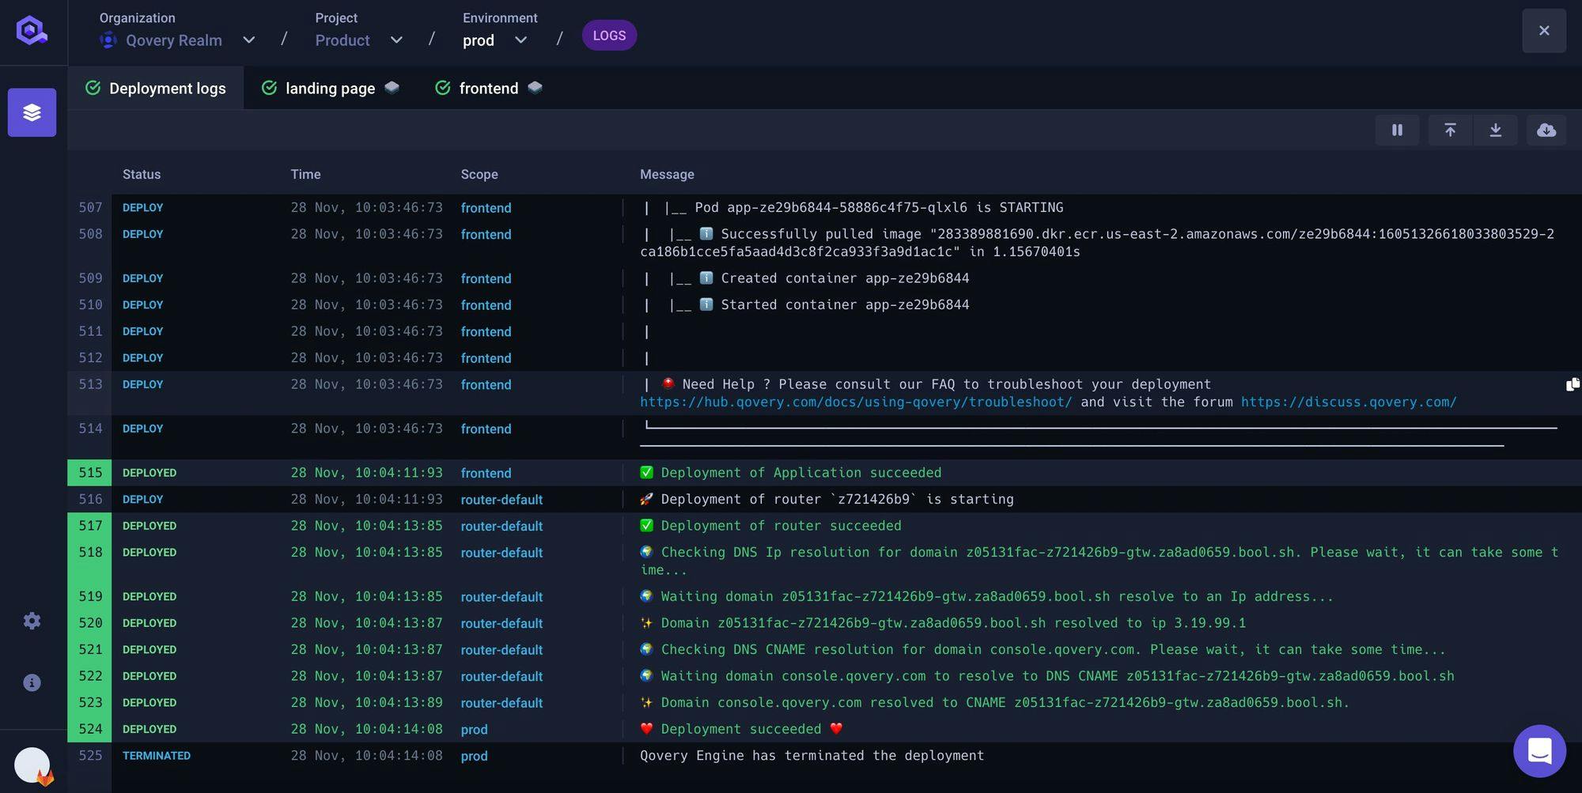Switch to the frontend tab
This screenshot has width=1582, height=793.
pyautogui.click(x=488, y=89)
